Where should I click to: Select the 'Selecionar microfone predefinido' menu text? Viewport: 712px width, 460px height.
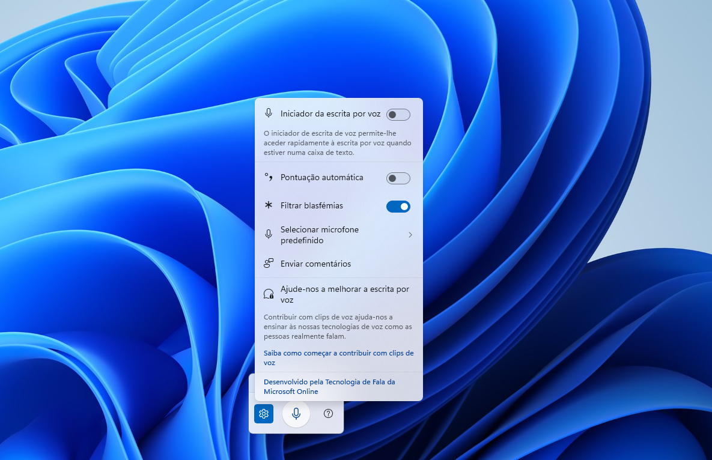tap(319, 235)
